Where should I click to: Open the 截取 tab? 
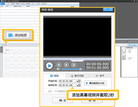54,76
